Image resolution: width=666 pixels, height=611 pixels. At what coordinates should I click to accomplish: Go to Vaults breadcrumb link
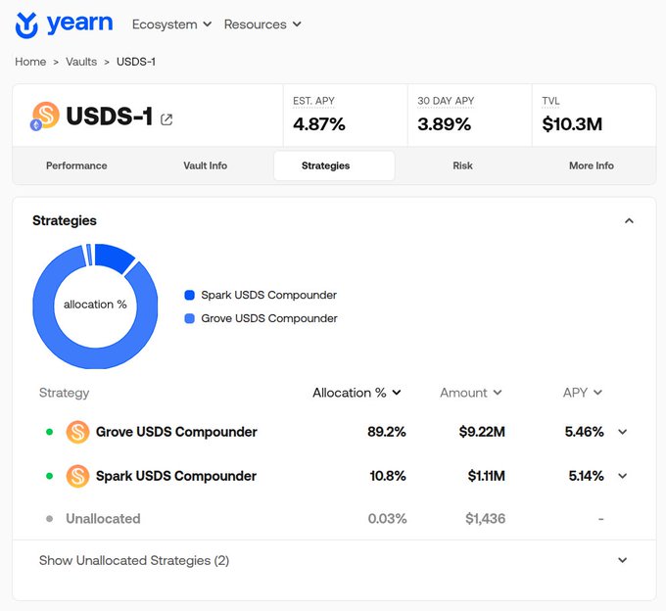coord(81,62)
